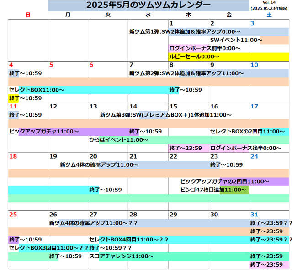
Task: Click the セレクトBOX3回目11:00～ entry
Action: [x=48, y=248]
